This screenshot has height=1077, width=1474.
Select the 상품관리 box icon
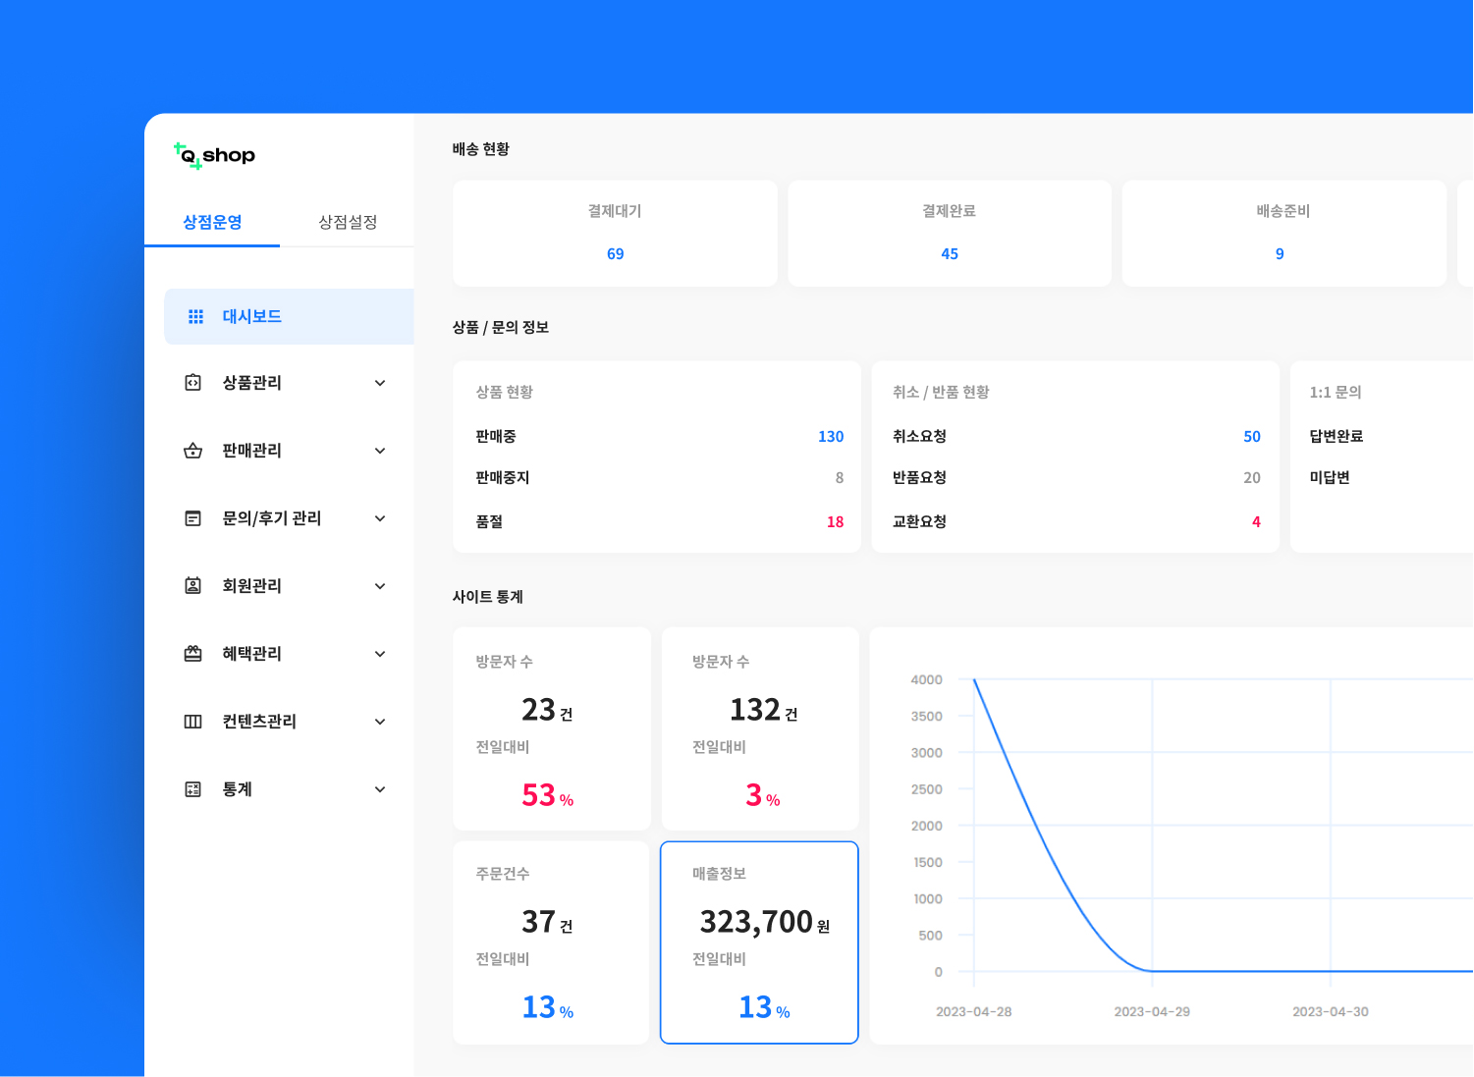pos(193,383)
